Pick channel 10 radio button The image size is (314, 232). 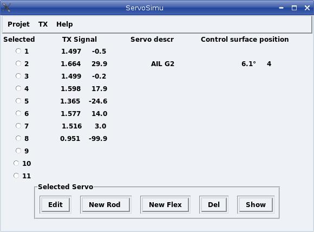point(16,163)
